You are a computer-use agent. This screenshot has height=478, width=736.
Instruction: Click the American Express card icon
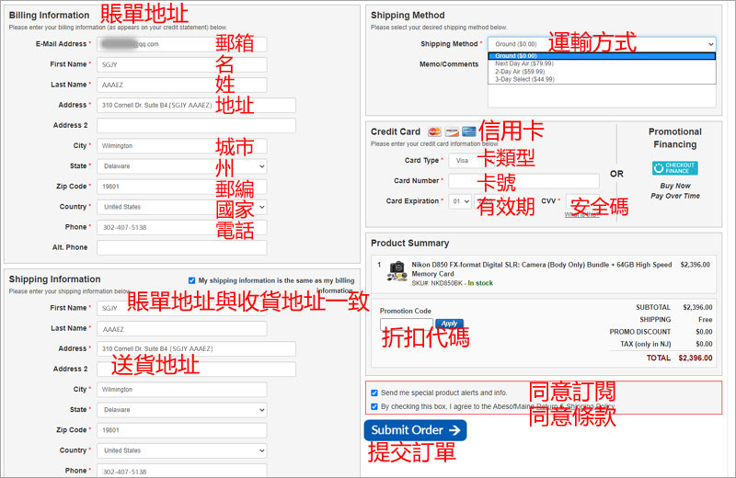point(468,131)
